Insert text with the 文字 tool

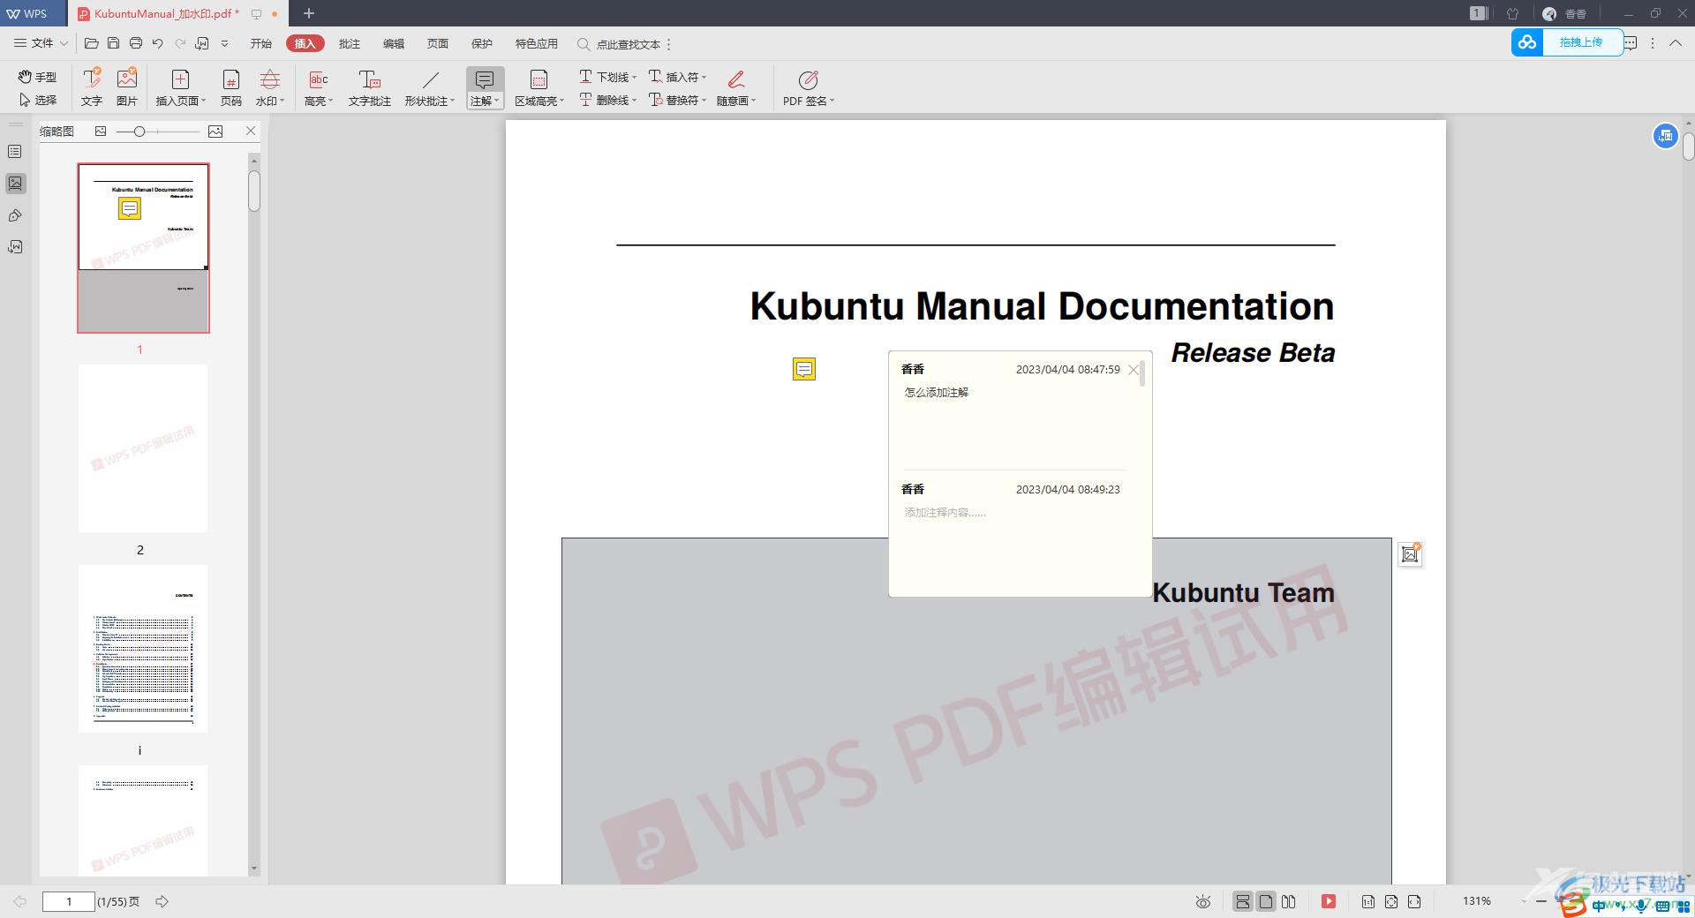pyautogui.click(x=92, y=87)
